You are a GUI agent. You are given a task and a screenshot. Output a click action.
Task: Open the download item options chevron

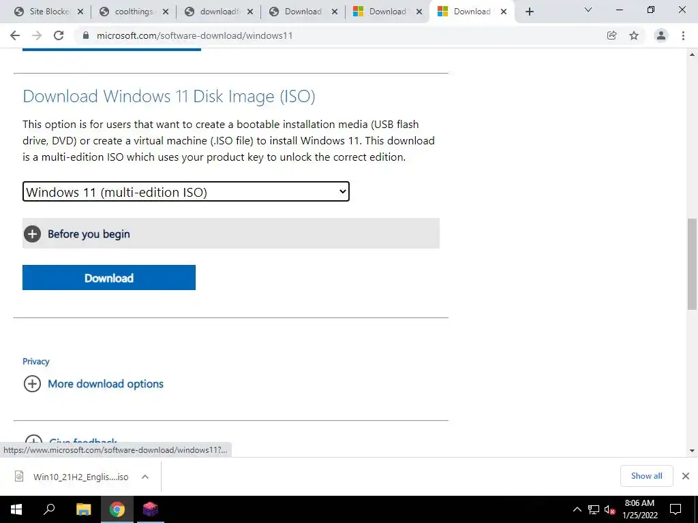tap(145, 477)
